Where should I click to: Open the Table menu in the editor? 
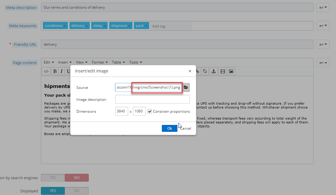pos(118,62)
